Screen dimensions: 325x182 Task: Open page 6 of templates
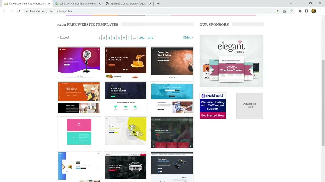click(x=124, y=37)
